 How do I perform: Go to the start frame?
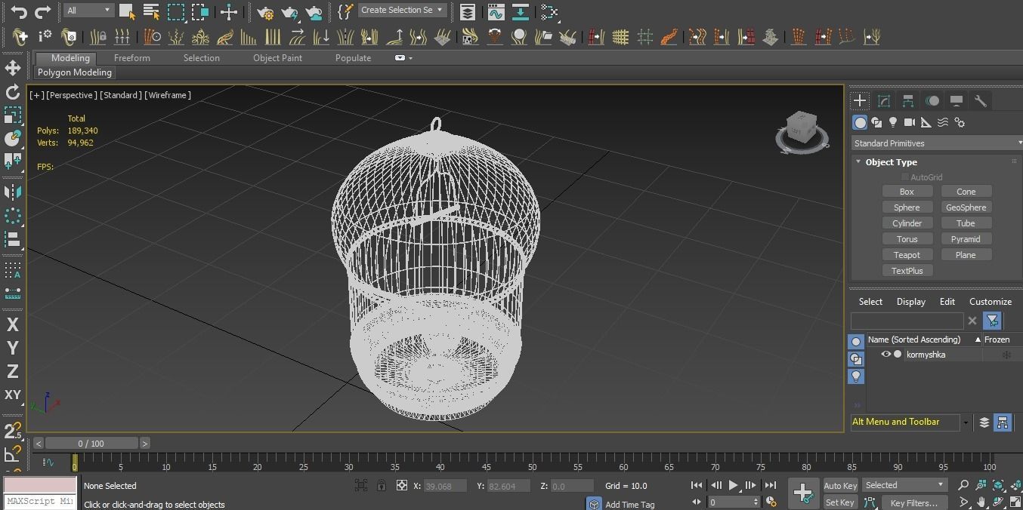tap(697, 486)
